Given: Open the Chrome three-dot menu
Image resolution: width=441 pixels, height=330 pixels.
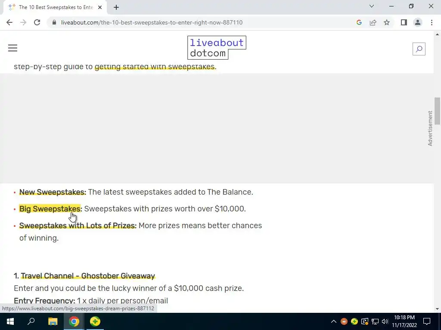Looking at the screenshot, I should click(432, 22).
